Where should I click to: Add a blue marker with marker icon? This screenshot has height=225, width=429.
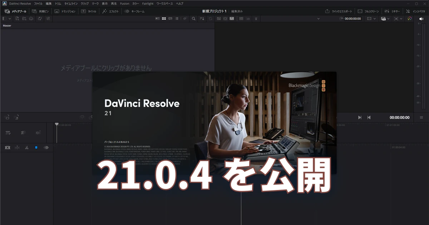point(36,147)
